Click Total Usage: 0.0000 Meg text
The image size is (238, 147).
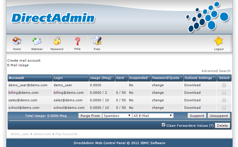pos(46,116)
